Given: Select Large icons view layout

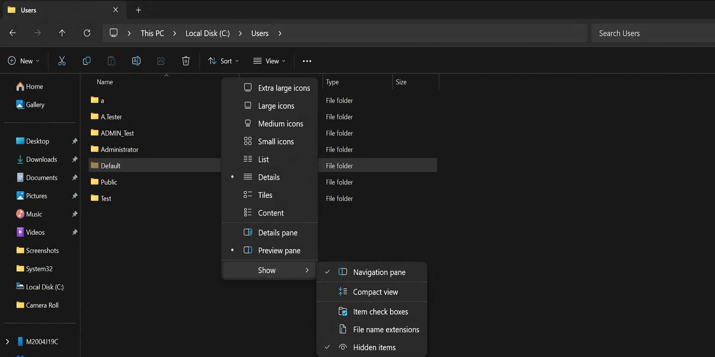Looking at the screenshot, I should 276,106.
